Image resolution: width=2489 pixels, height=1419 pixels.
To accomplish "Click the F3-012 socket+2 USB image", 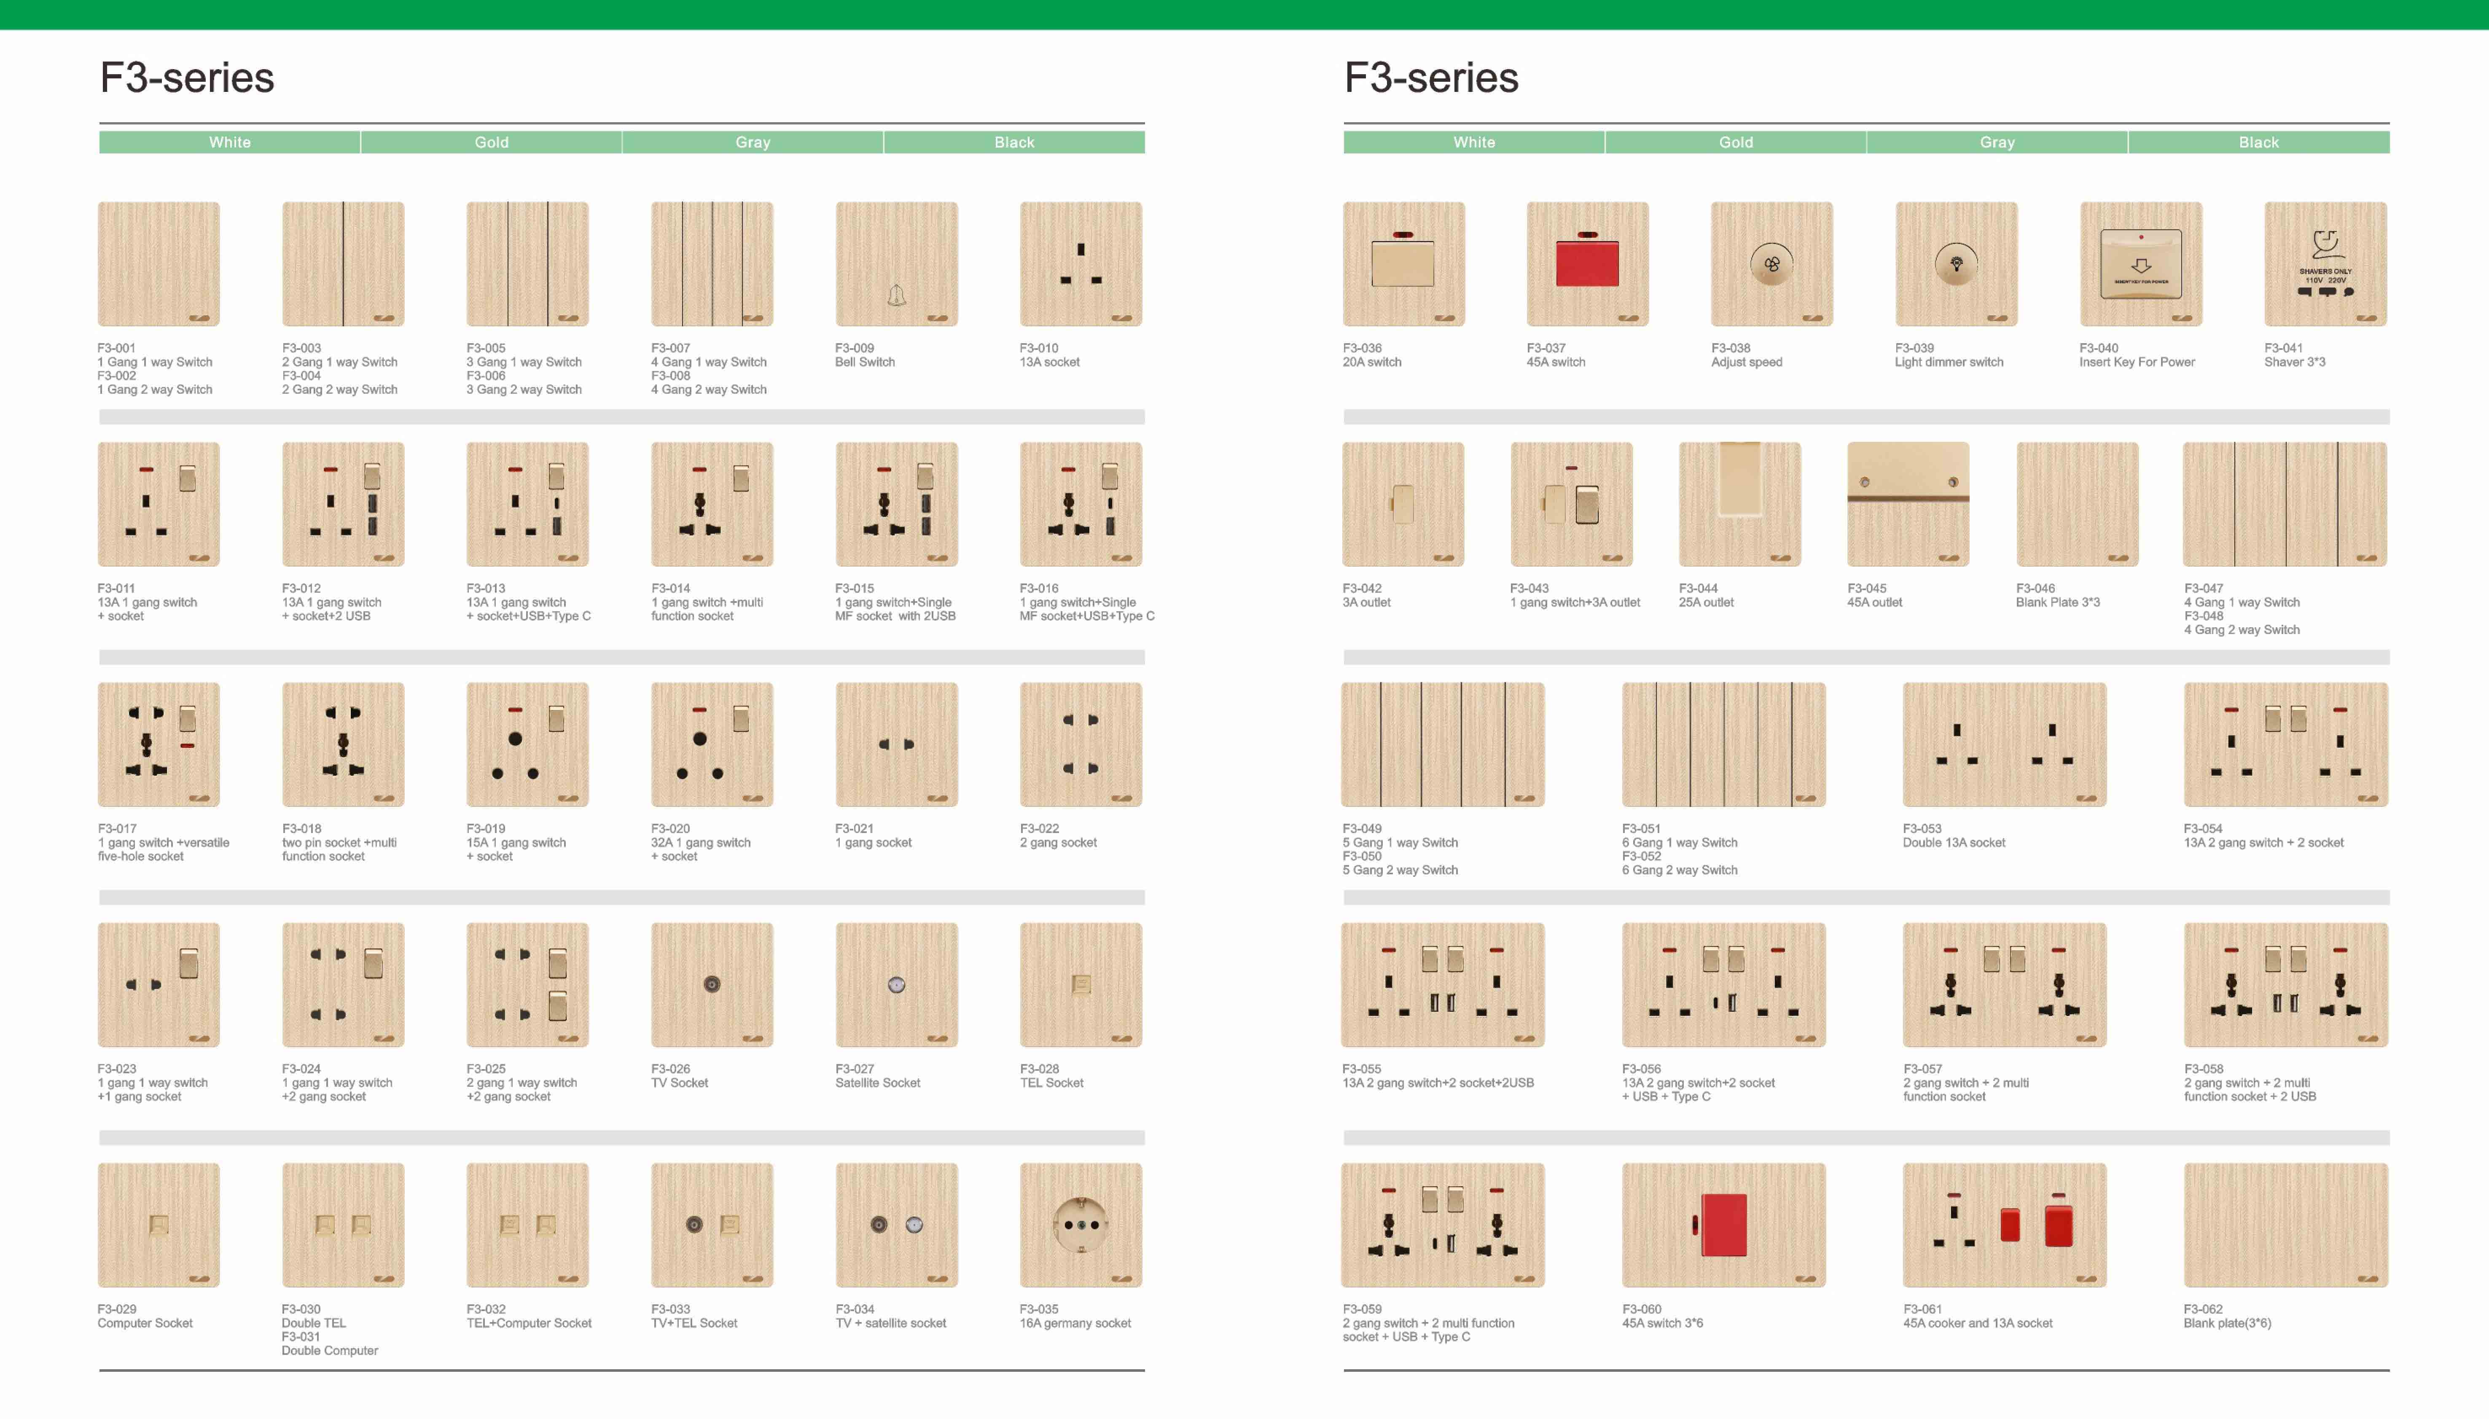I will tap(343, 504).
